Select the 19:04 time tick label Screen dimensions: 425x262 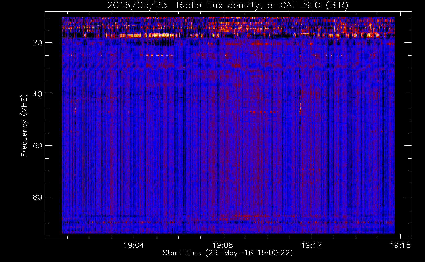pos(134,245)
